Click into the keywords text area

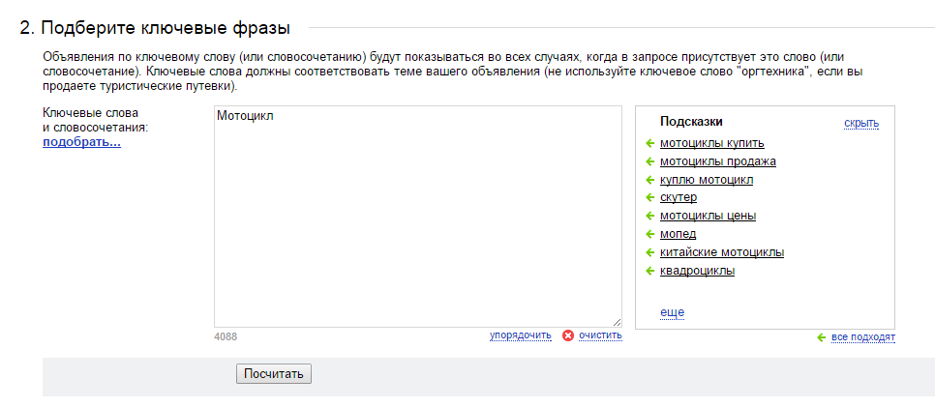pos(418,217)
